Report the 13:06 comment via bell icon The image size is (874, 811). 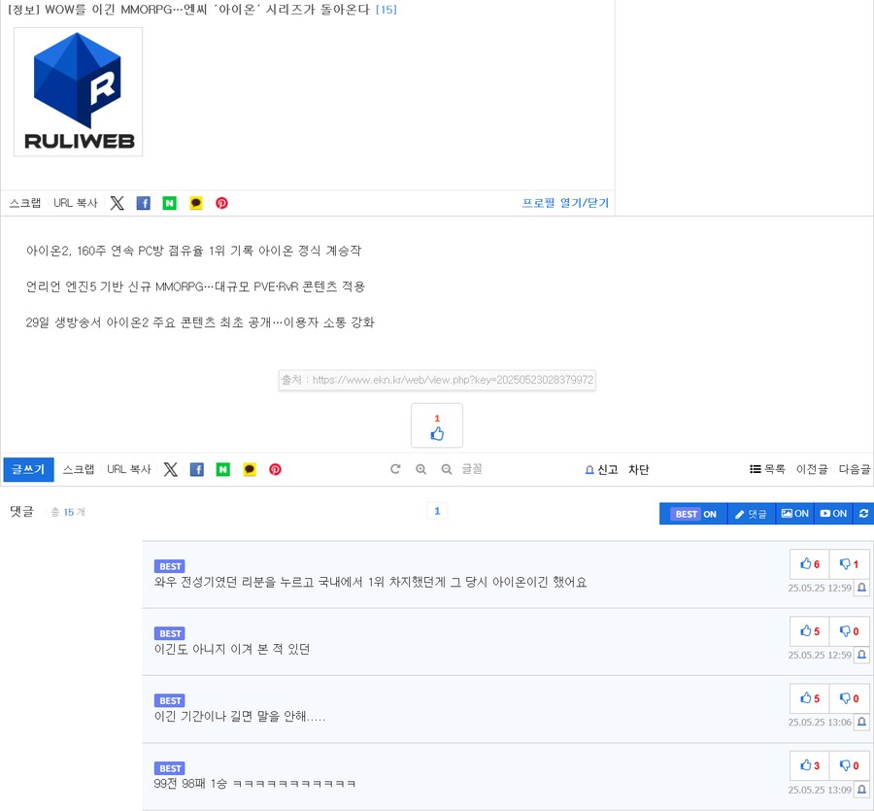(861, 722)
